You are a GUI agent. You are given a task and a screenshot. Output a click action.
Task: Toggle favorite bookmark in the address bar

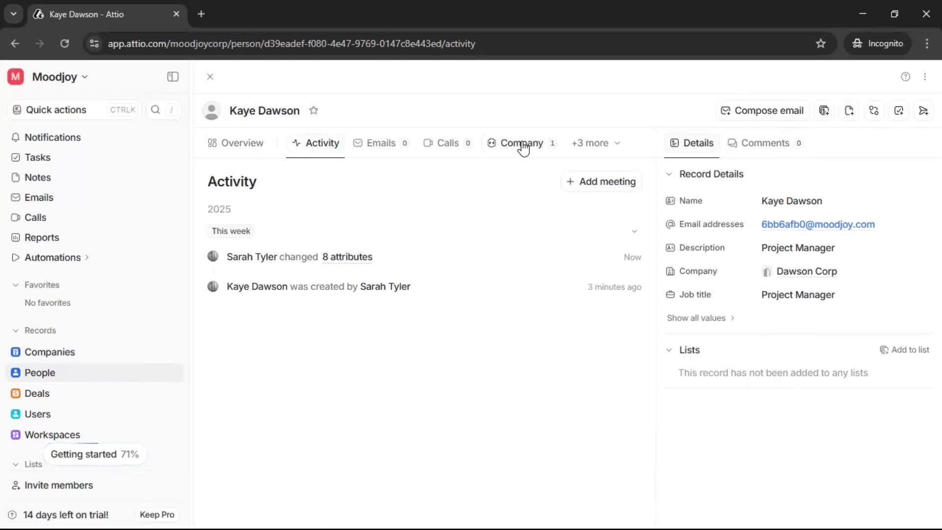[x=821, y=43]
